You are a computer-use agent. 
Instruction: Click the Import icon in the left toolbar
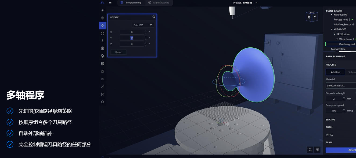pos(102,48)
